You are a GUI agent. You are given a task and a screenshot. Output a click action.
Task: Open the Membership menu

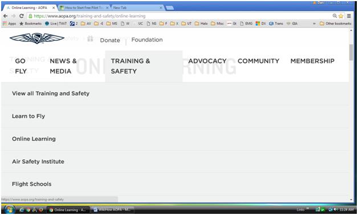(x=312, y=61)
